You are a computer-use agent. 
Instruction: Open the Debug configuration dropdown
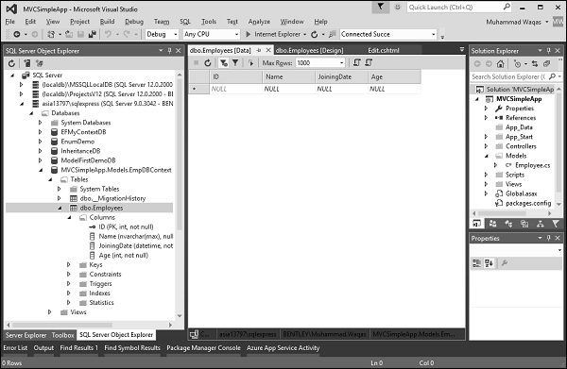(x=176, y=34)
